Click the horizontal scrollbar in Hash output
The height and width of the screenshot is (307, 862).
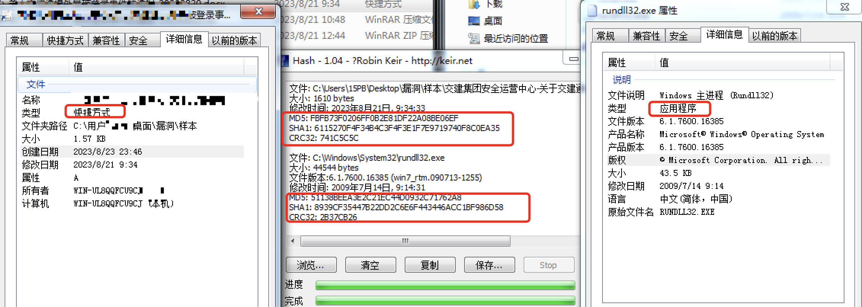pyautogui.click(x=405, y=241)
